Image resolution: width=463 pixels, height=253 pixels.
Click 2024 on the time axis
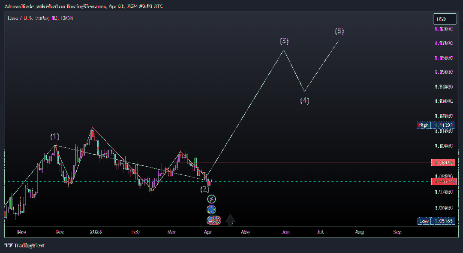pyautogui.click(x=96, y=232)
